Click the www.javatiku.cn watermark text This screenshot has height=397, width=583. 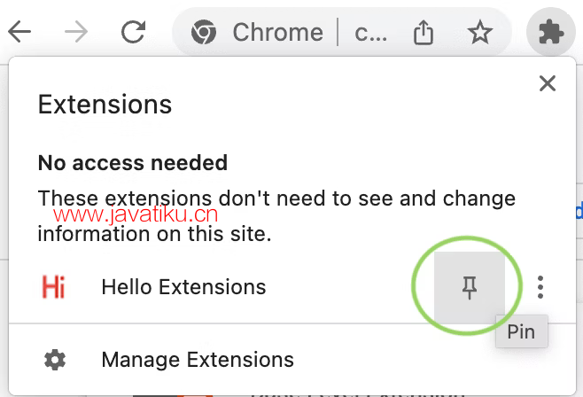pyautogui.click(x=136, y=214)
